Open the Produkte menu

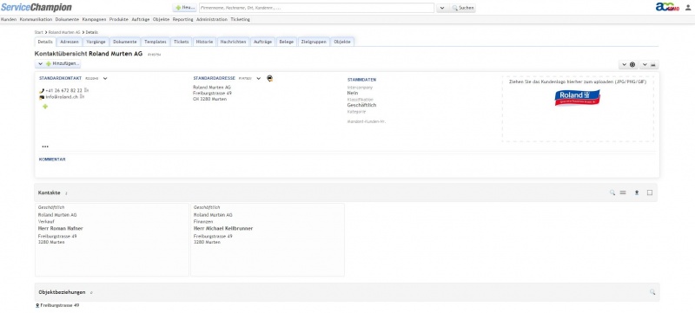tap(119, 19)
